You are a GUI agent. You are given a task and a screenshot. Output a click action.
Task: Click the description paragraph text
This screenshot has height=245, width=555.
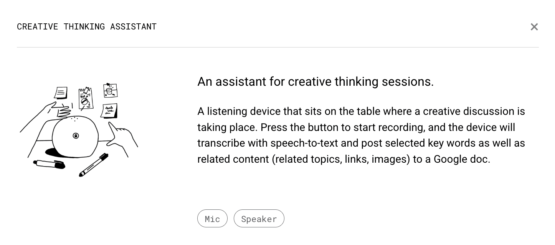coord(361,135)
